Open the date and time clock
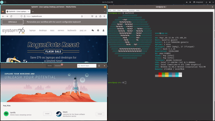This screenshot has width=215, height=121. point(108,2)
